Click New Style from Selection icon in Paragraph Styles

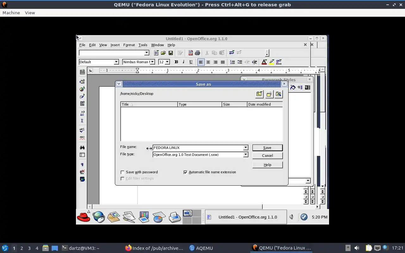(300, 88)
